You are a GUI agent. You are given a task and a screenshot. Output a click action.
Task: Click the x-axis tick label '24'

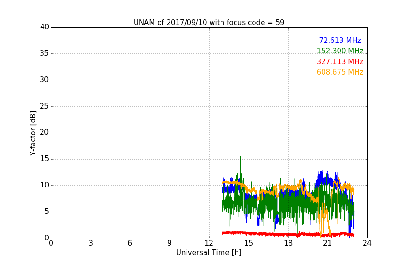pos(367,243)
